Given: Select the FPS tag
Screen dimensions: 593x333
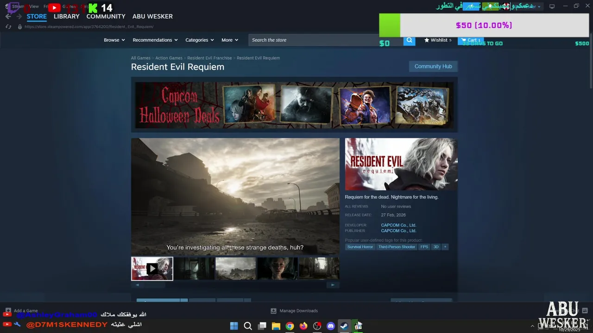Looking at the screenshot, I should 424,247.
